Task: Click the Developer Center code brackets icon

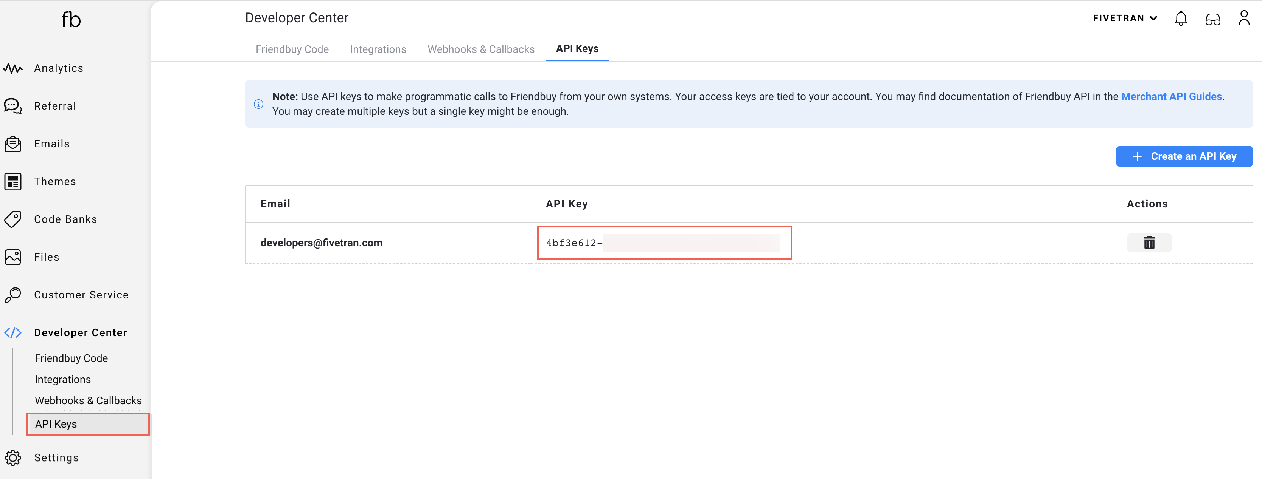Action: click(13, 333)
